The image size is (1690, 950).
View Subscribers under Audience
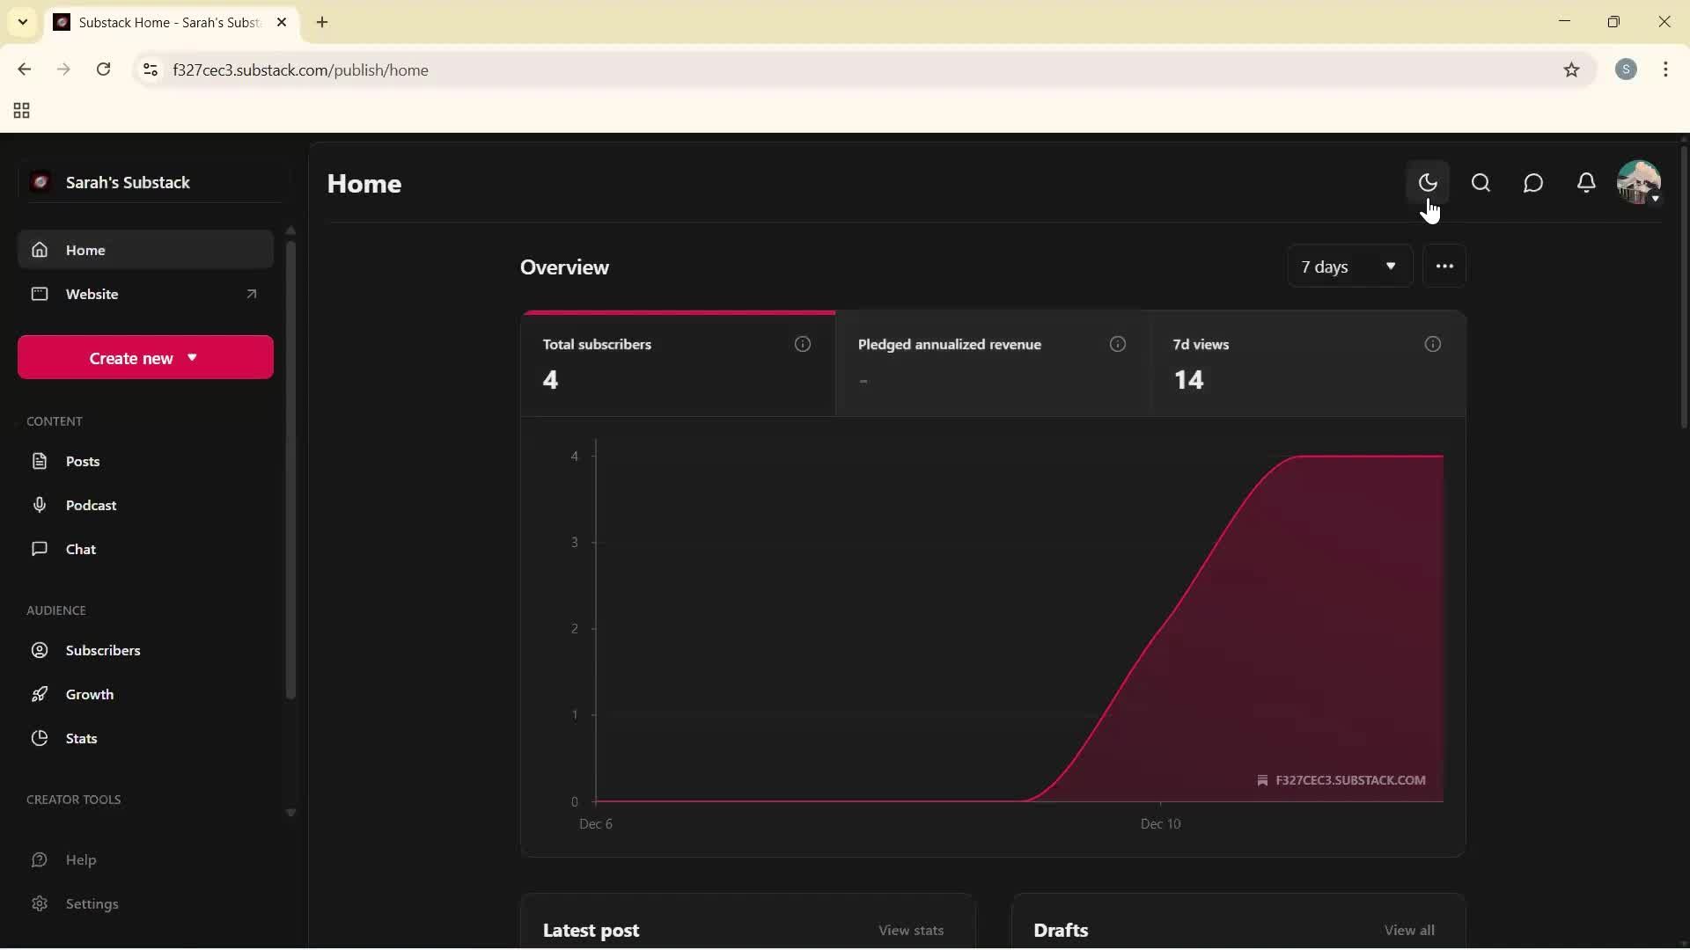pyautogui.click(x=103, y=650)
